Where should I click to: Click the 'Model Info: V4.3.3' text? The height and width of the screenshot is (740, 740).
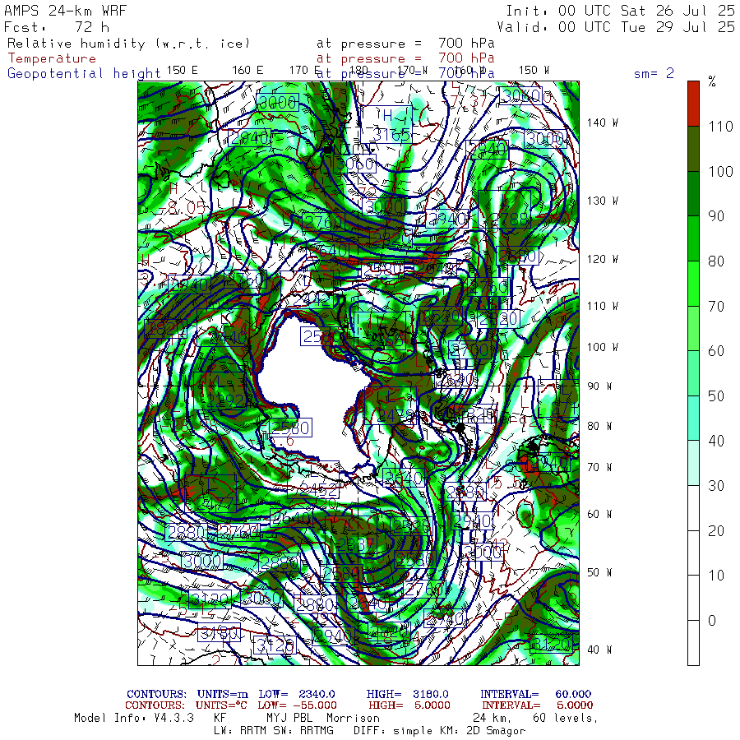tap(134, 718)
